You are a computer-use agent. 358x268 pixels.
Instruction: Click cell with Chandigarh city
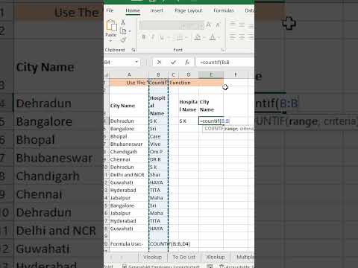pos(129,152)
